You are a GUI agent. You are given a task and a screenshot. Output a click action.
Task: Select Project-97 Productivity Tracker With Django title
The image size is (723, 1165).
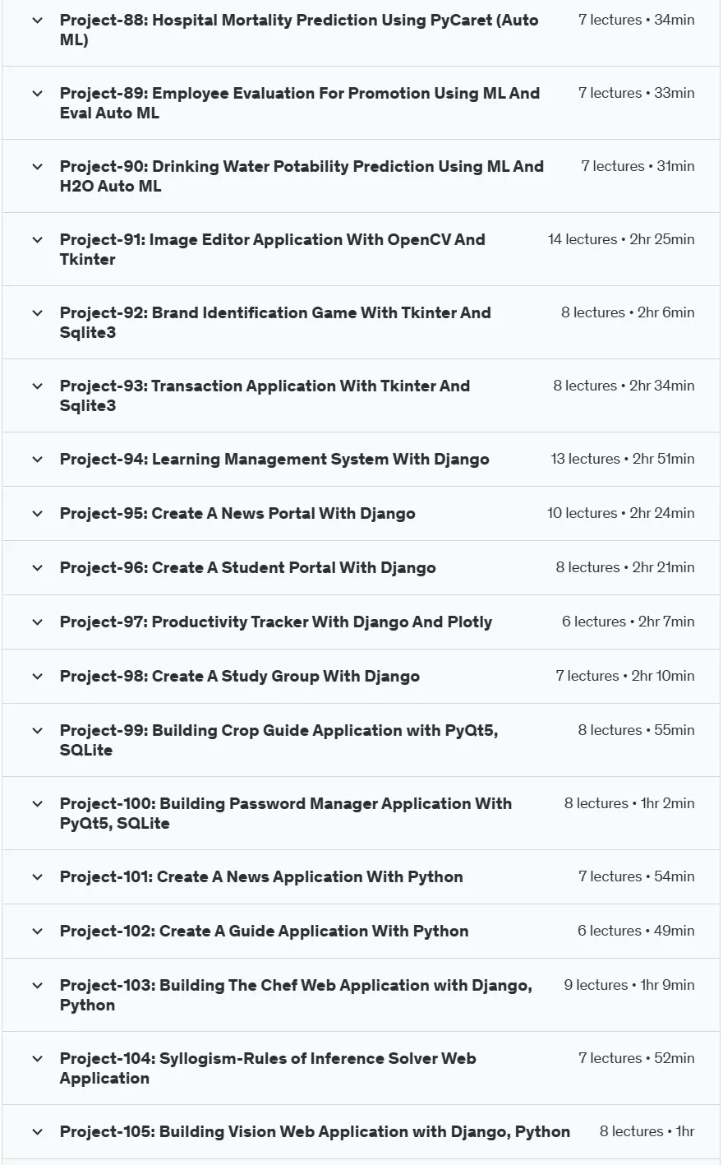275,622
